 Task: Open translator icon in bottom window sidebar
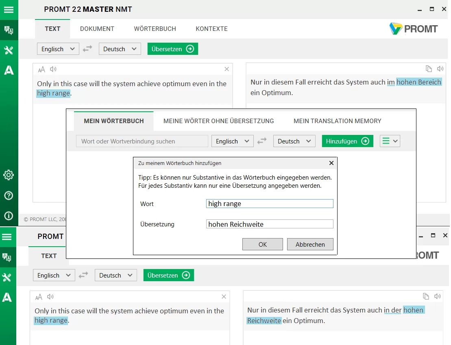pyautogui.click(x=7, y=257)
